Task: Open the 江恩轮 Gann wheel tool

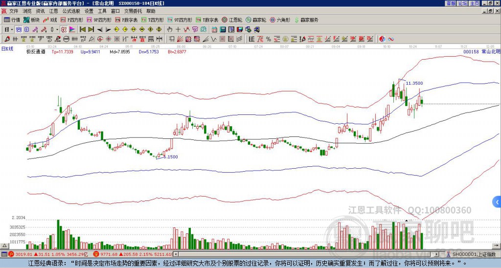Action: (x=231, y=20)
